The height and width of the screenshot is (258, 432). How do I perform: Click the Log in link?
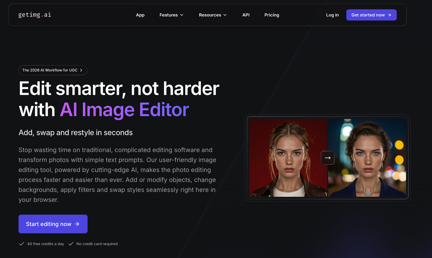(x=332, y=15)
